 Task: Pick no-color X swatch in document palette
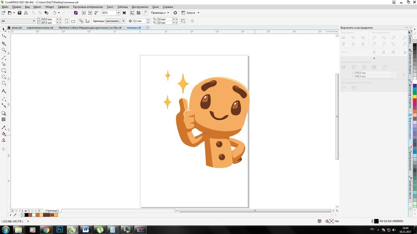[23, 215]
